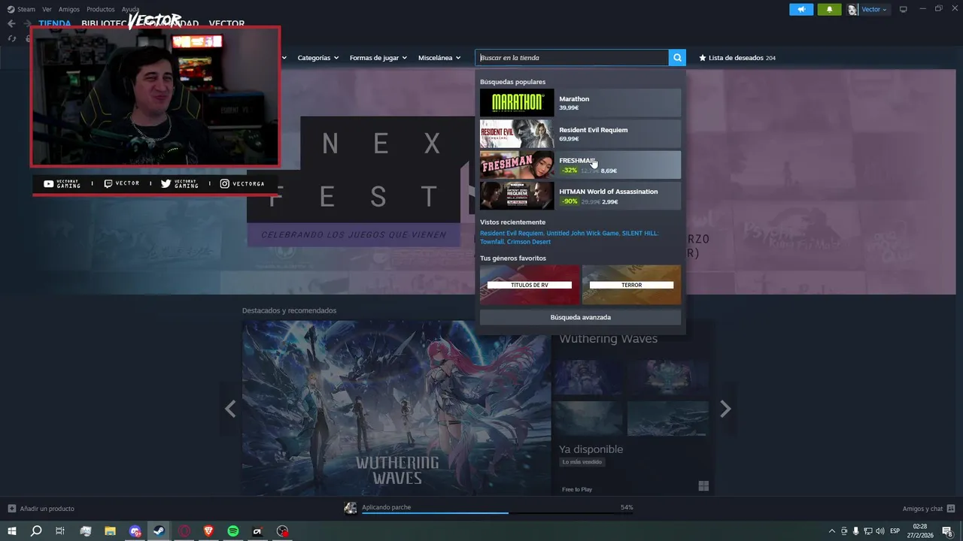Screen dimensions: 963x541
Task: Click the system tray microphone icon
Action: (x=855, y=531)
